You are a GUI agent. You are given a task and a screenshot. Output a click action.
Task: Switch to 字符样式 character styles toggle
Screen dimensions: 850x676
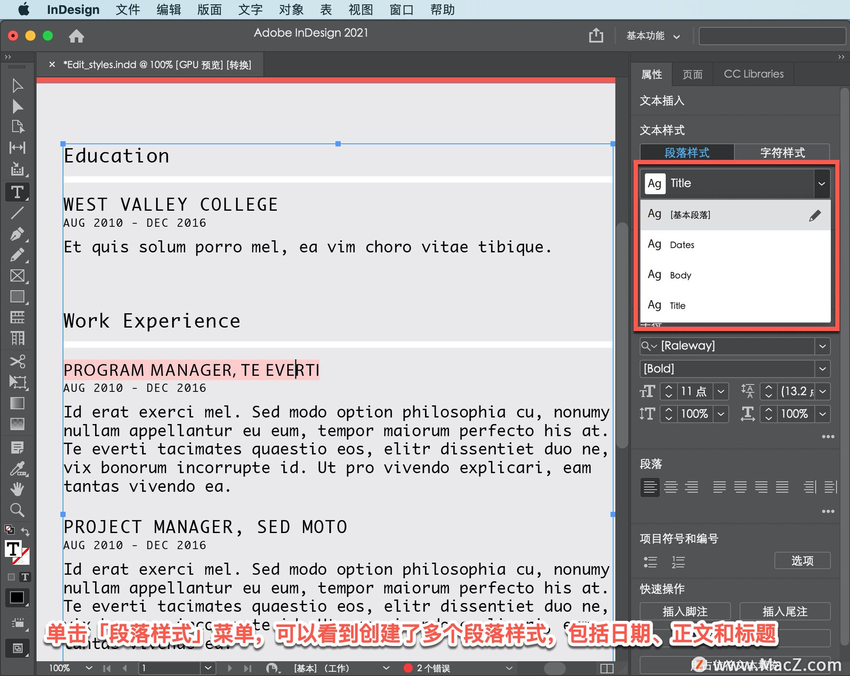point(782,153)
